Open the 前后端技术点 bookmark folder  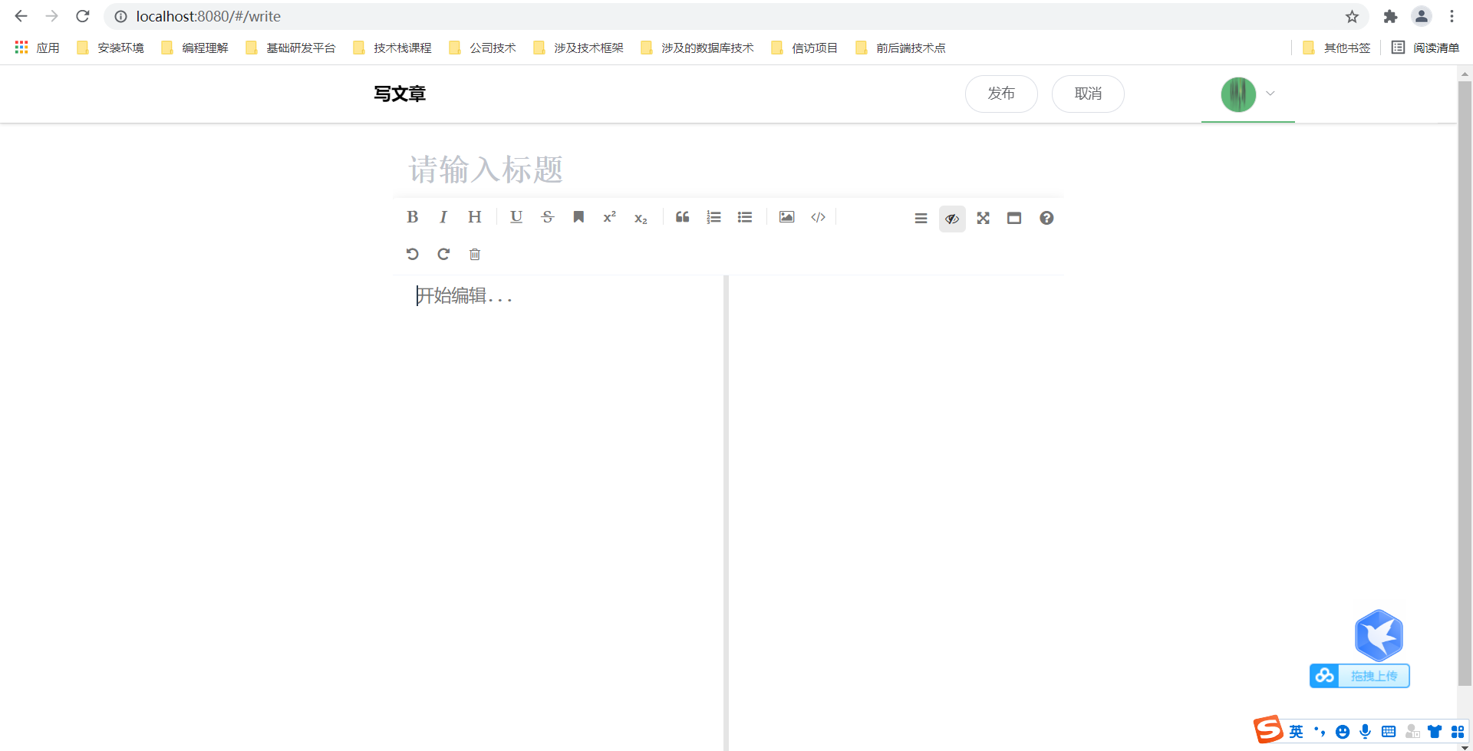pos(901,48)
